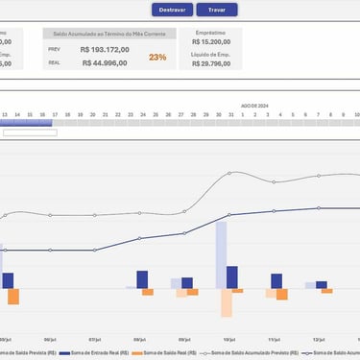This screenshot has width=360, height=360.
Task: Click the dark blue bar at 09/jul
Action: point(187,283)
